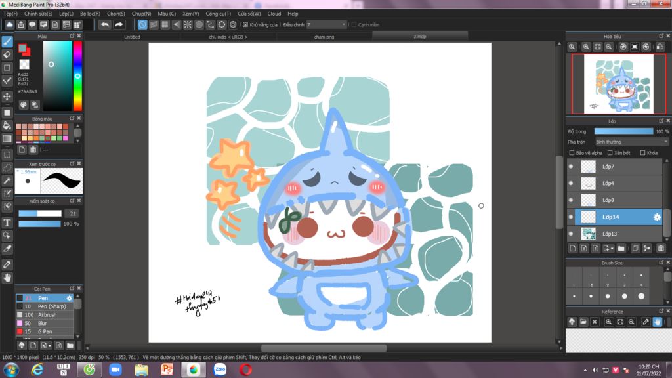
Task: Select the radial snap icon
Action: [188, 24]
